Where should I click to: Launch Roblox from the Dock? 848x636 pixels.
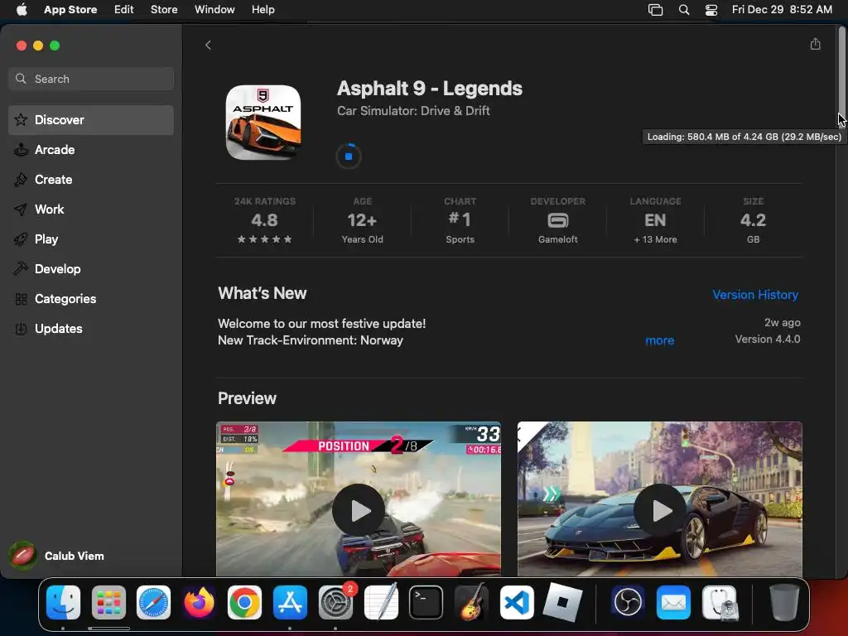tap(562, 603)
